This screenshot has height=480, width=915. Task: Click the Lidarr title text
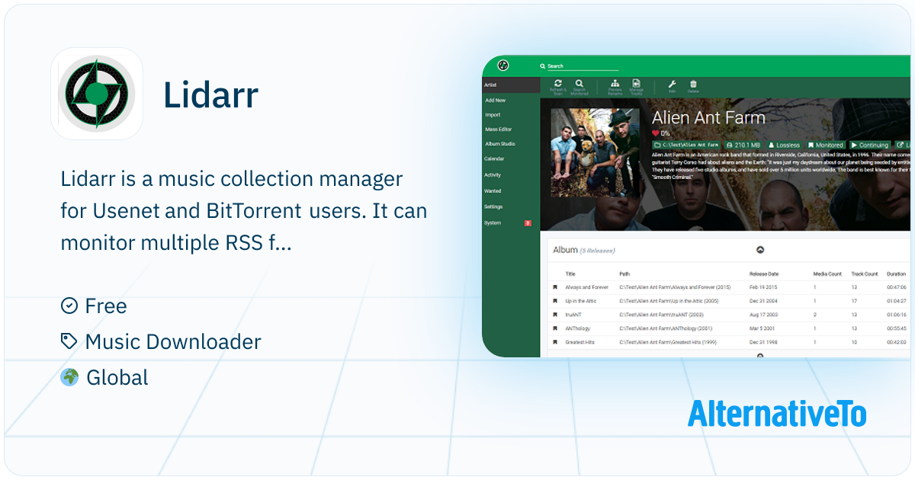tap(211, 94)
